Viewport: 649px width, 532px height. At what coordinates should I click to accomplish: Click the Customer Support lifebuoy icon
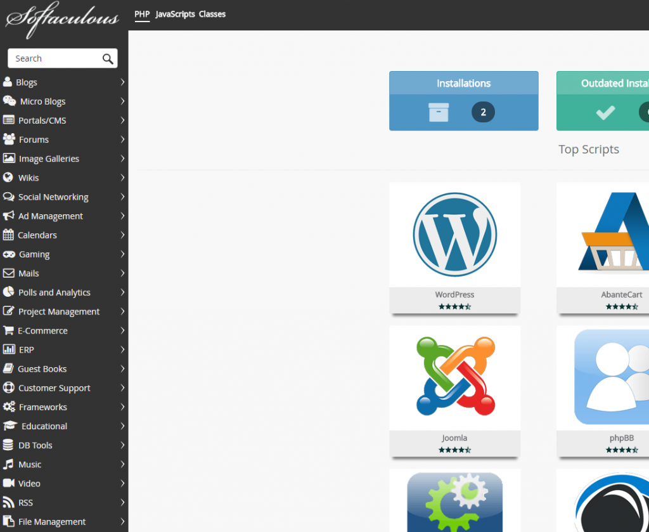click(8, 387)
